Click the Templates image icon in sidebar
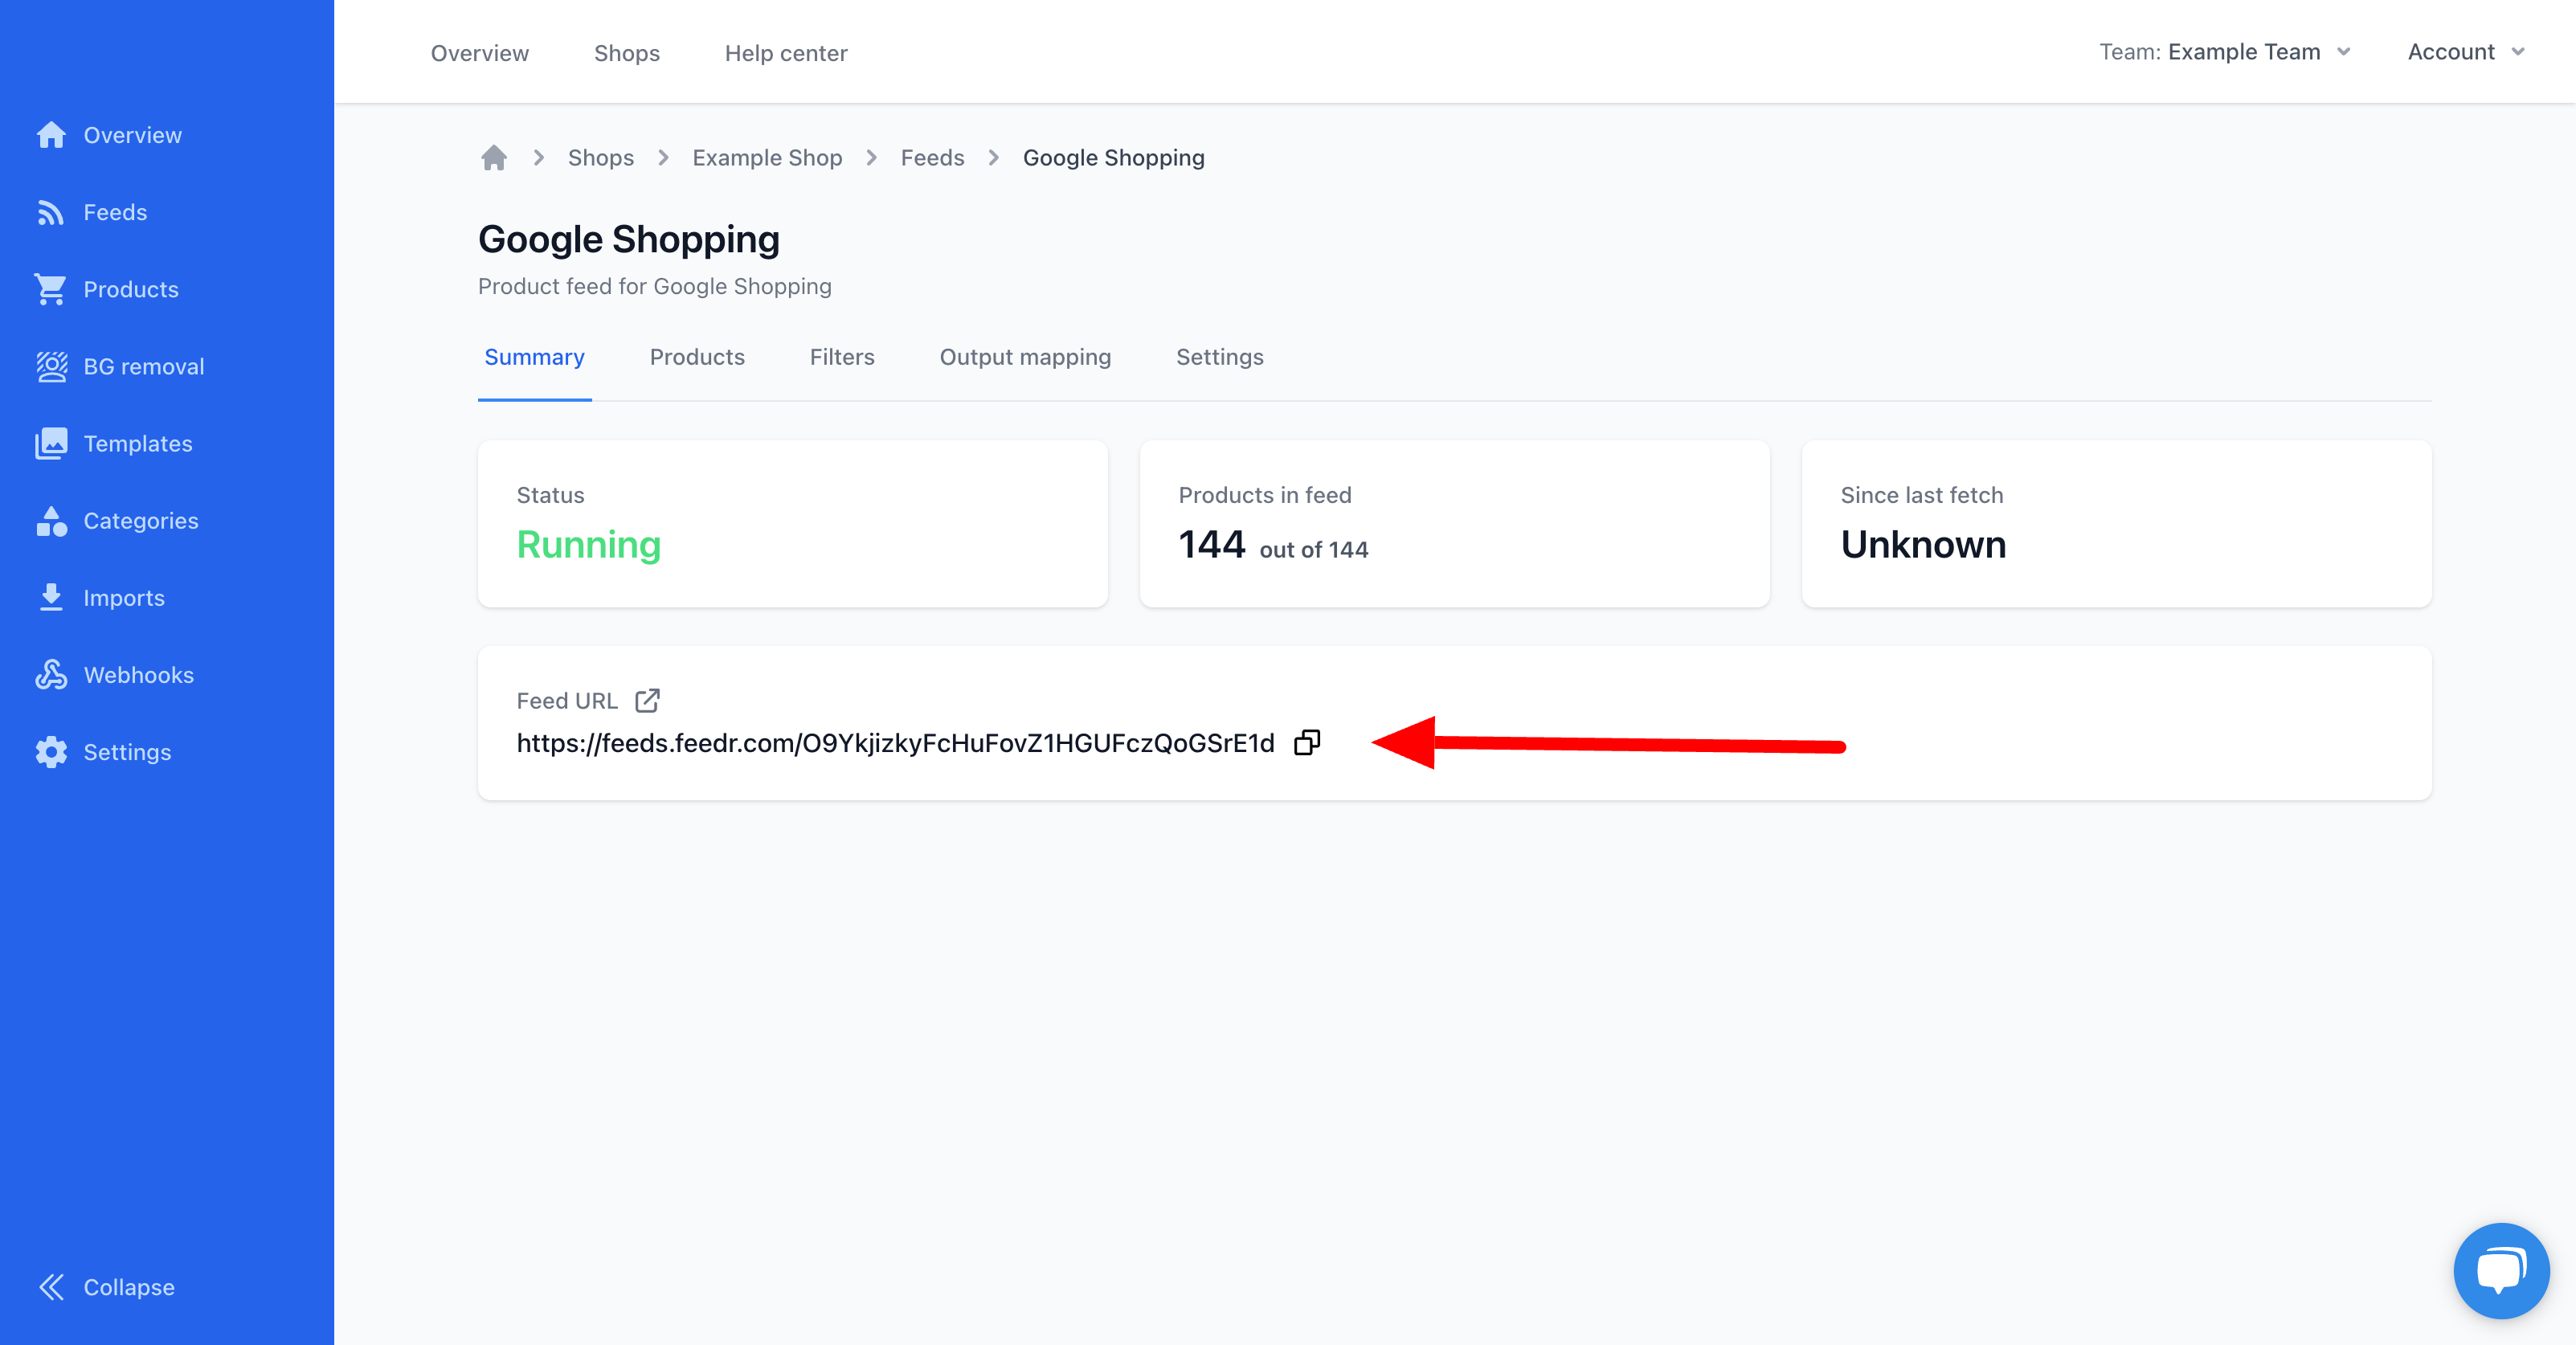This screenshot has height=1345, width=2576. point(51,443)
